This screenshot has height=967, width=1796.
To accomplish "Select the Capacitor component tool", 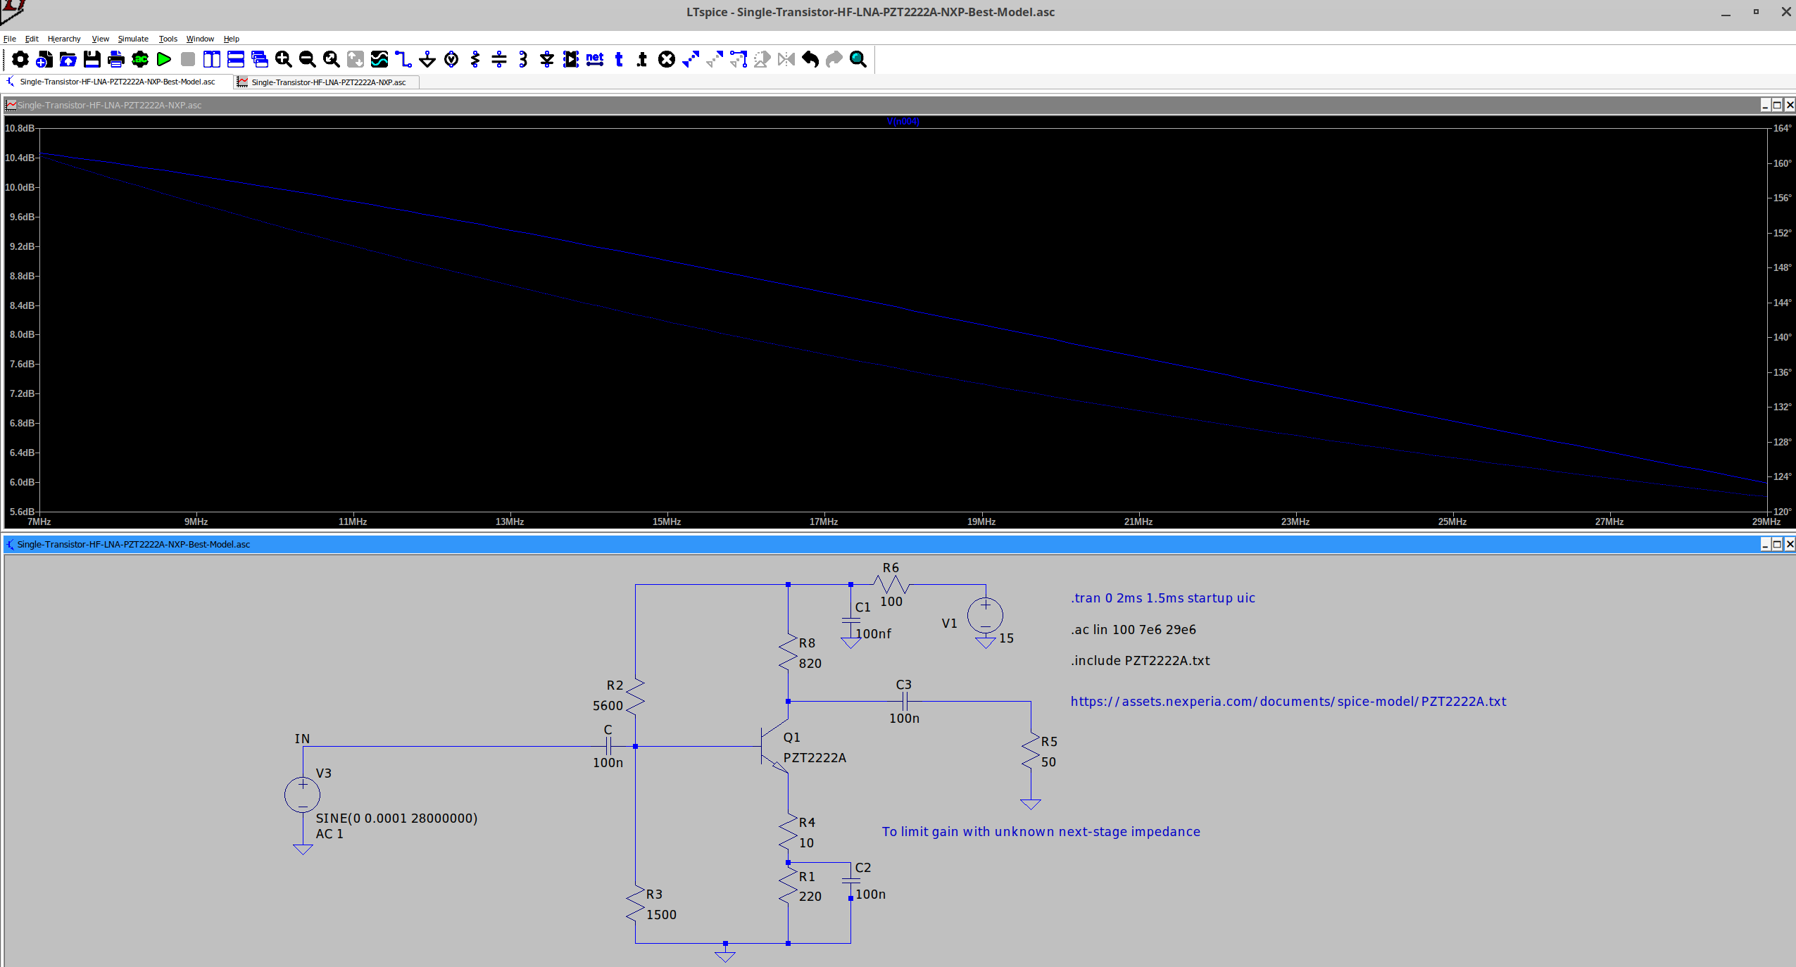I will click(x=499, y=60).
